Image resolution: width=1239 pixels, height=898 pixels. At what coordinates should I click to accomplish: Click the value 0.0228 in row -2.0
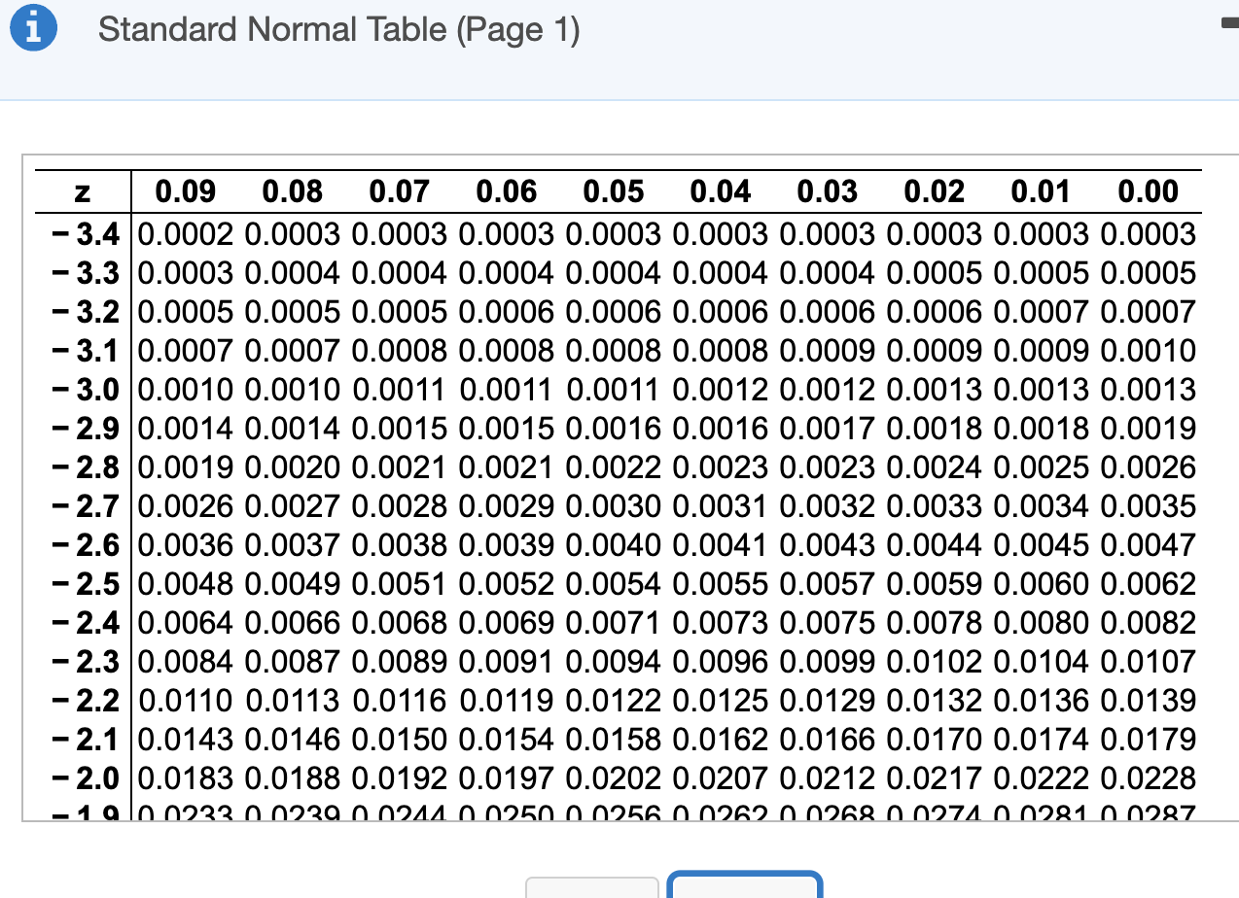click(1148, 777)
